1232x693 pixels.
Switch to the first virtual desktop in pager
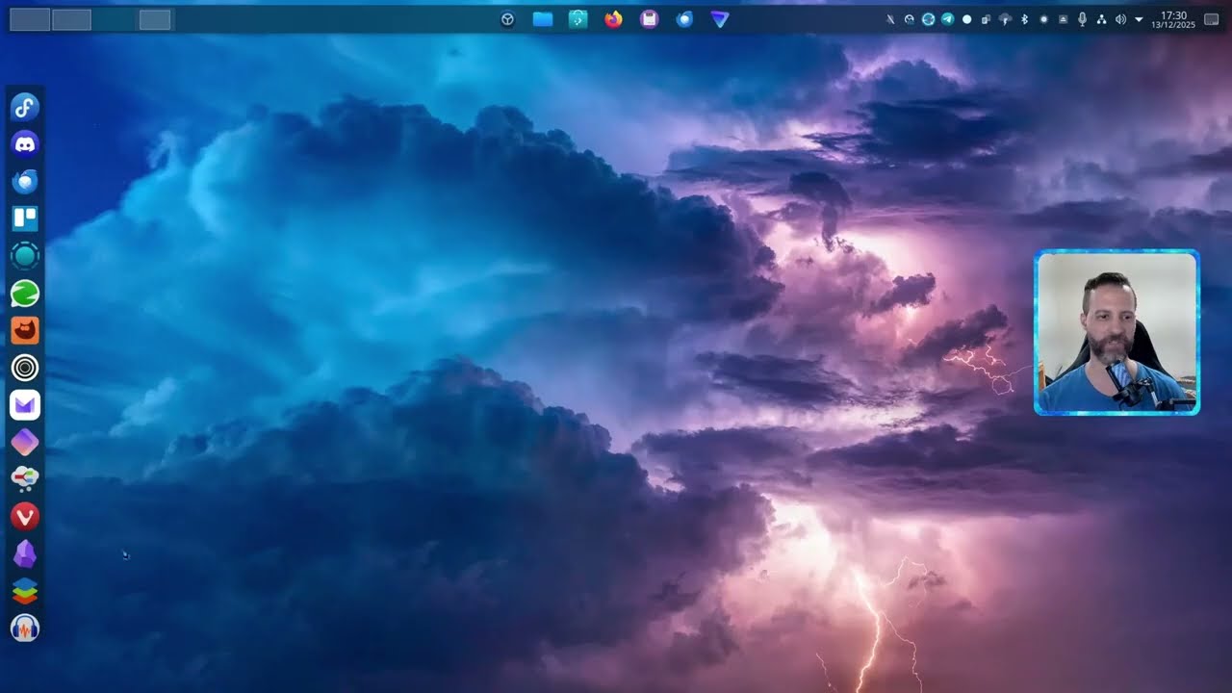click(x=30, y=19)
